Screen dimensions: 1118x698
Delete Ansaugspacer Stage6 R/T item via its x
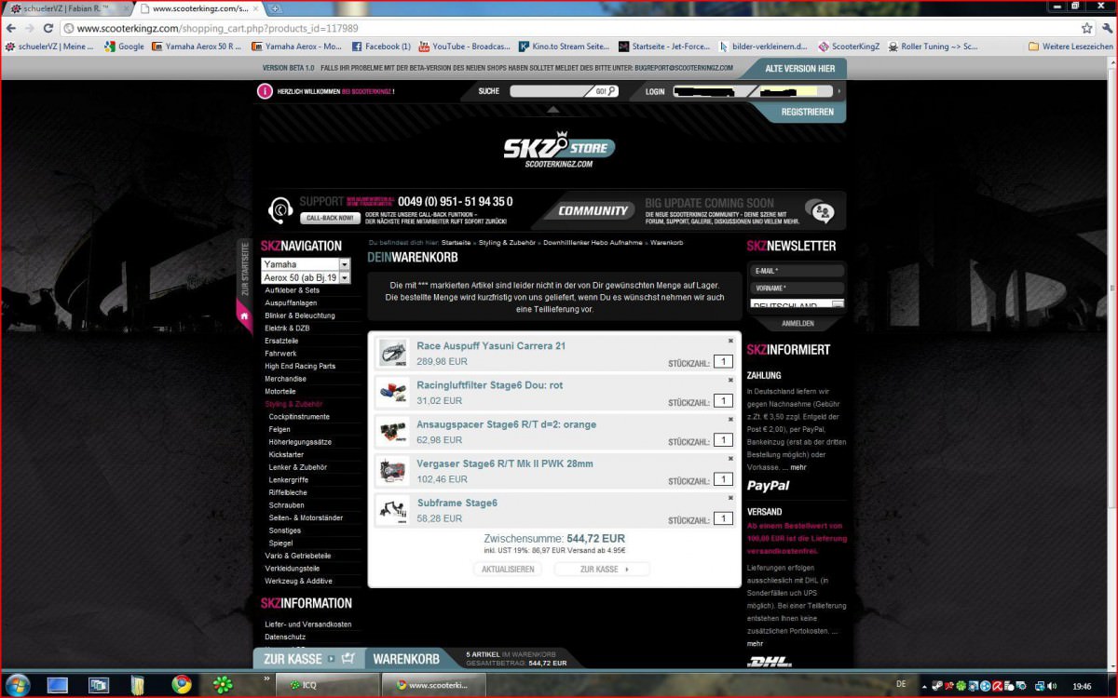pyautogui.click(x=730, y=419)
